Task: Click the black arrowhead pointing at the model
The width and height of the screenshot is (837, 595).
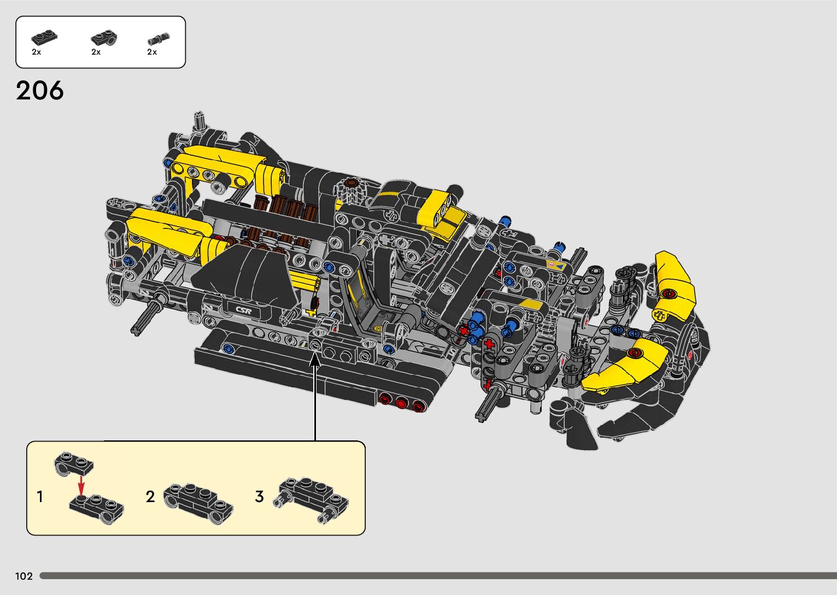Action: pyautogui.click(x=315, y=360)
